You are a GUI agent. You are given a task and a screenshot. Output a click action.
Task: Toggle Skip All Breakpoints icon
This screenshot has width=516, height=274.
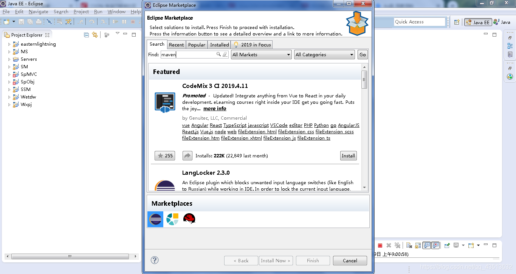point(49,22)
